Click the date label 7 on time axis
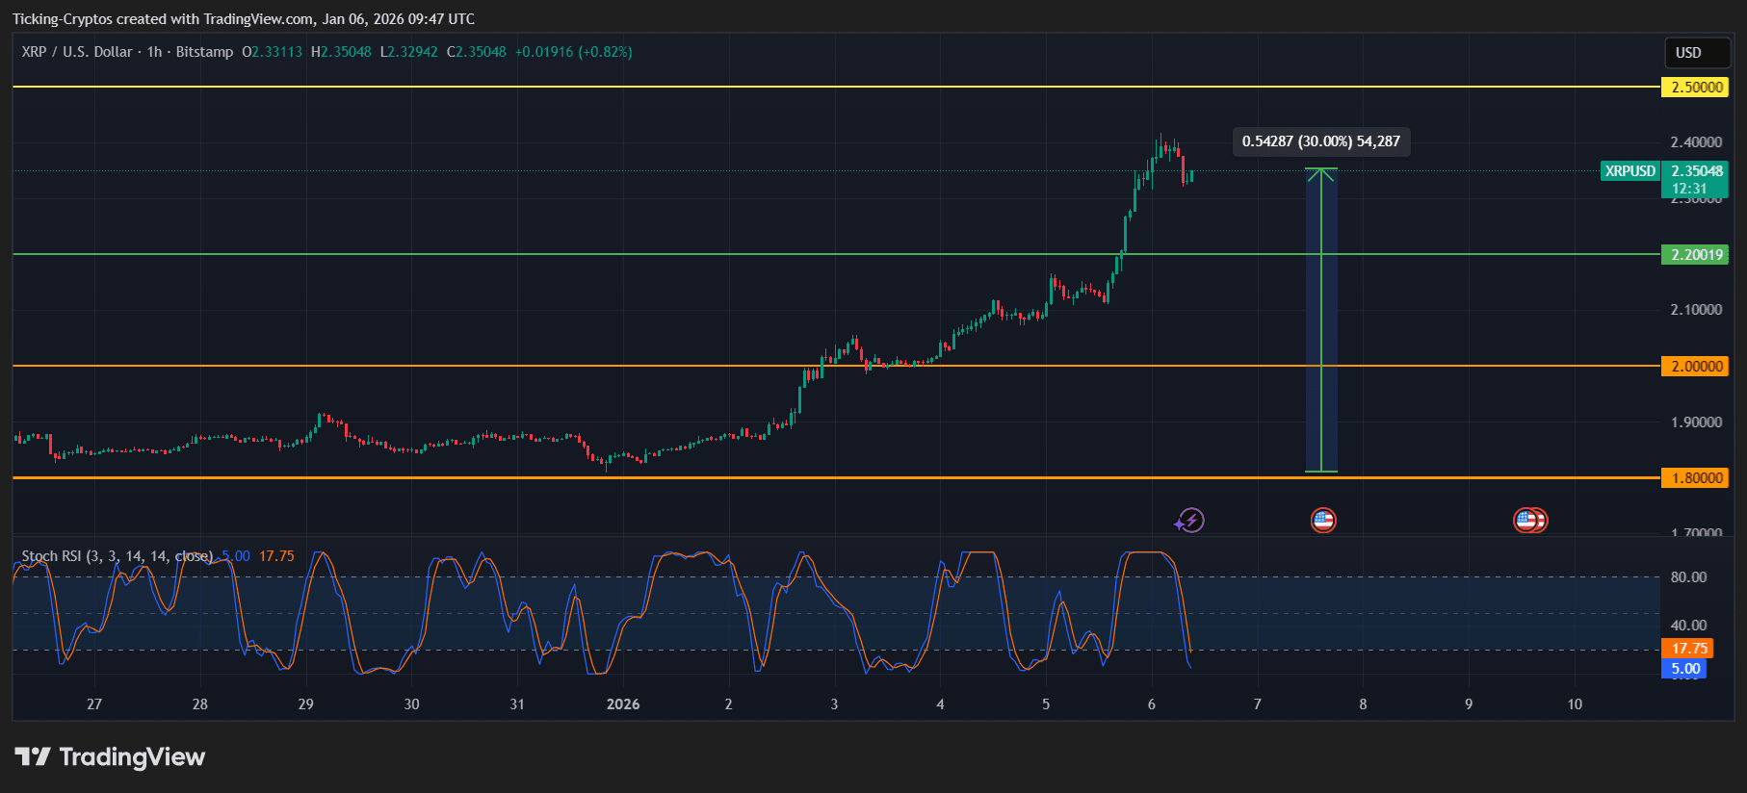Screen dimensions: 1747x793 tap(1257, 704)
